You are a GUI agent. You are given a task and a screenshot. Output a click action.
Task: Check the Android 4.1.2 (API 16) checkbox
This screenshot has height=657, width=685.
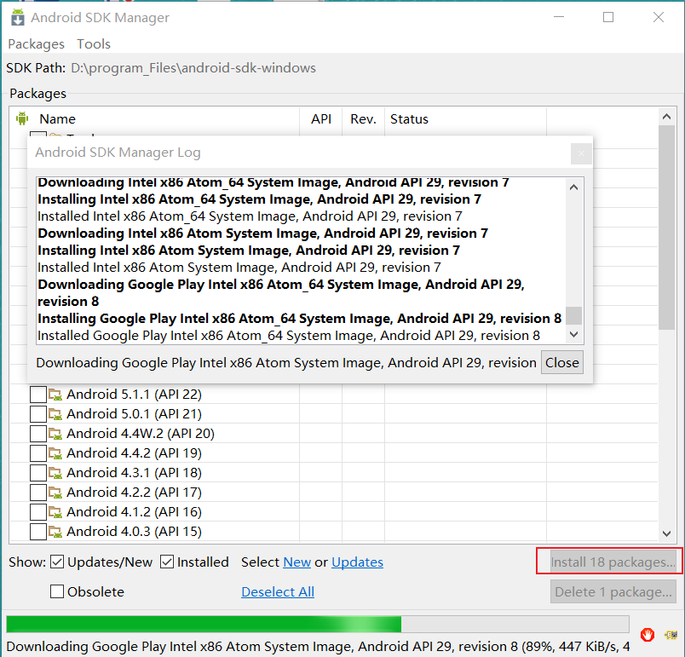38,512
